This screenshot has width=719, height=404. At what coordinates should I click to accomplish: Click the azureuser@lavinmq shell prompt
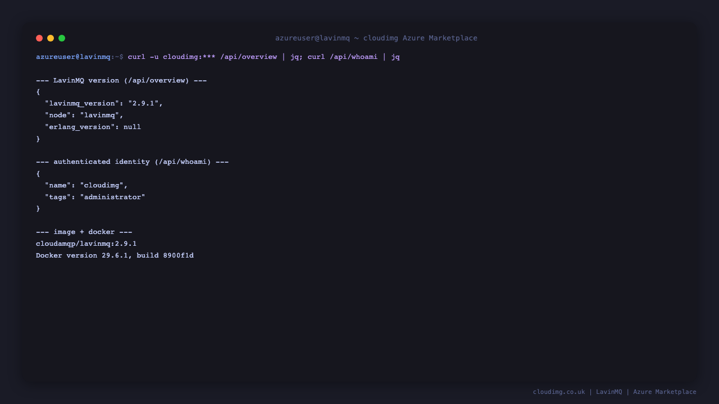pyautogui.click(x=80, y=57)
